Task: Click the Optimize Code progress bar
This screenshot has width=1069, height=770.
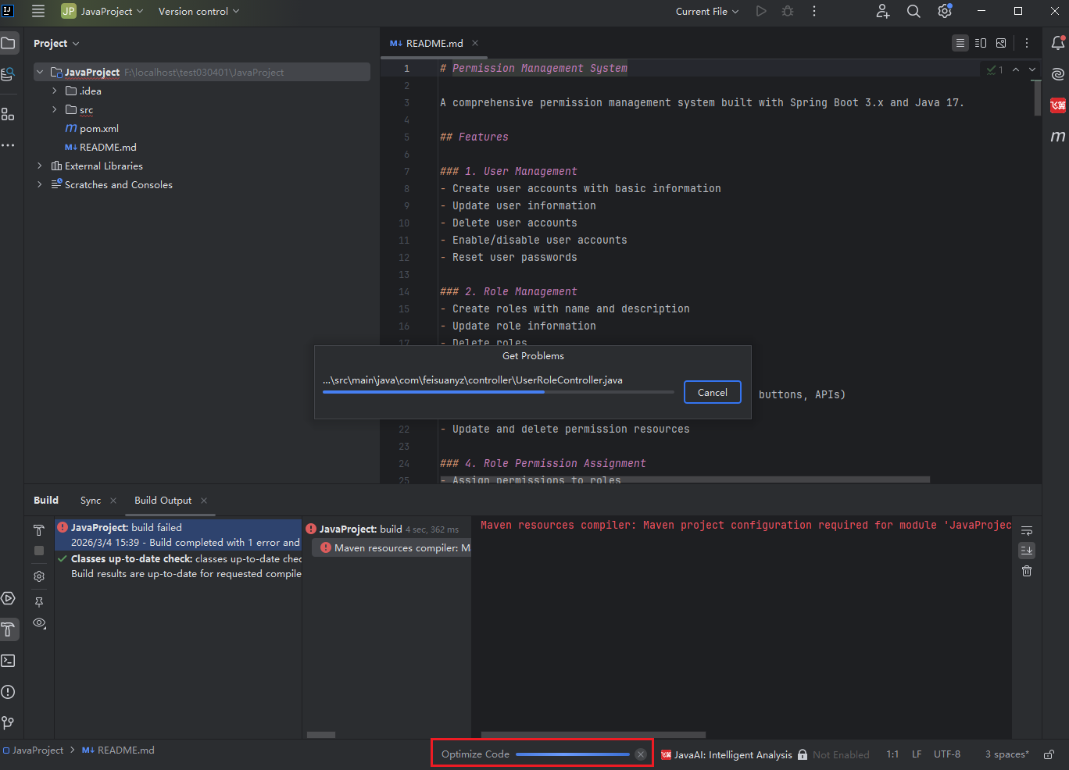Action: tap(572, 754)
